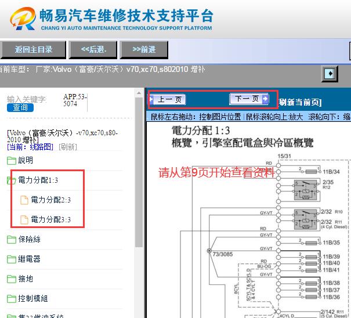Image resolution: width=351 pixels, height=318 pixels.
Task: Click the sidebar vertical scrollbar thumb
Action: click(139, 172)
